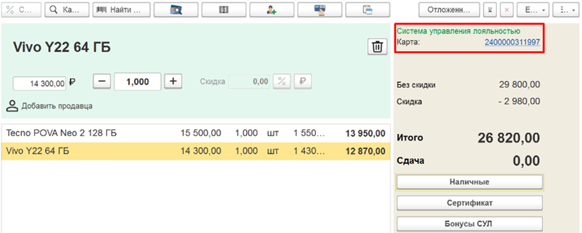Click the 12 870,00 total cell
Screen dimensions: 582x233
365,151
